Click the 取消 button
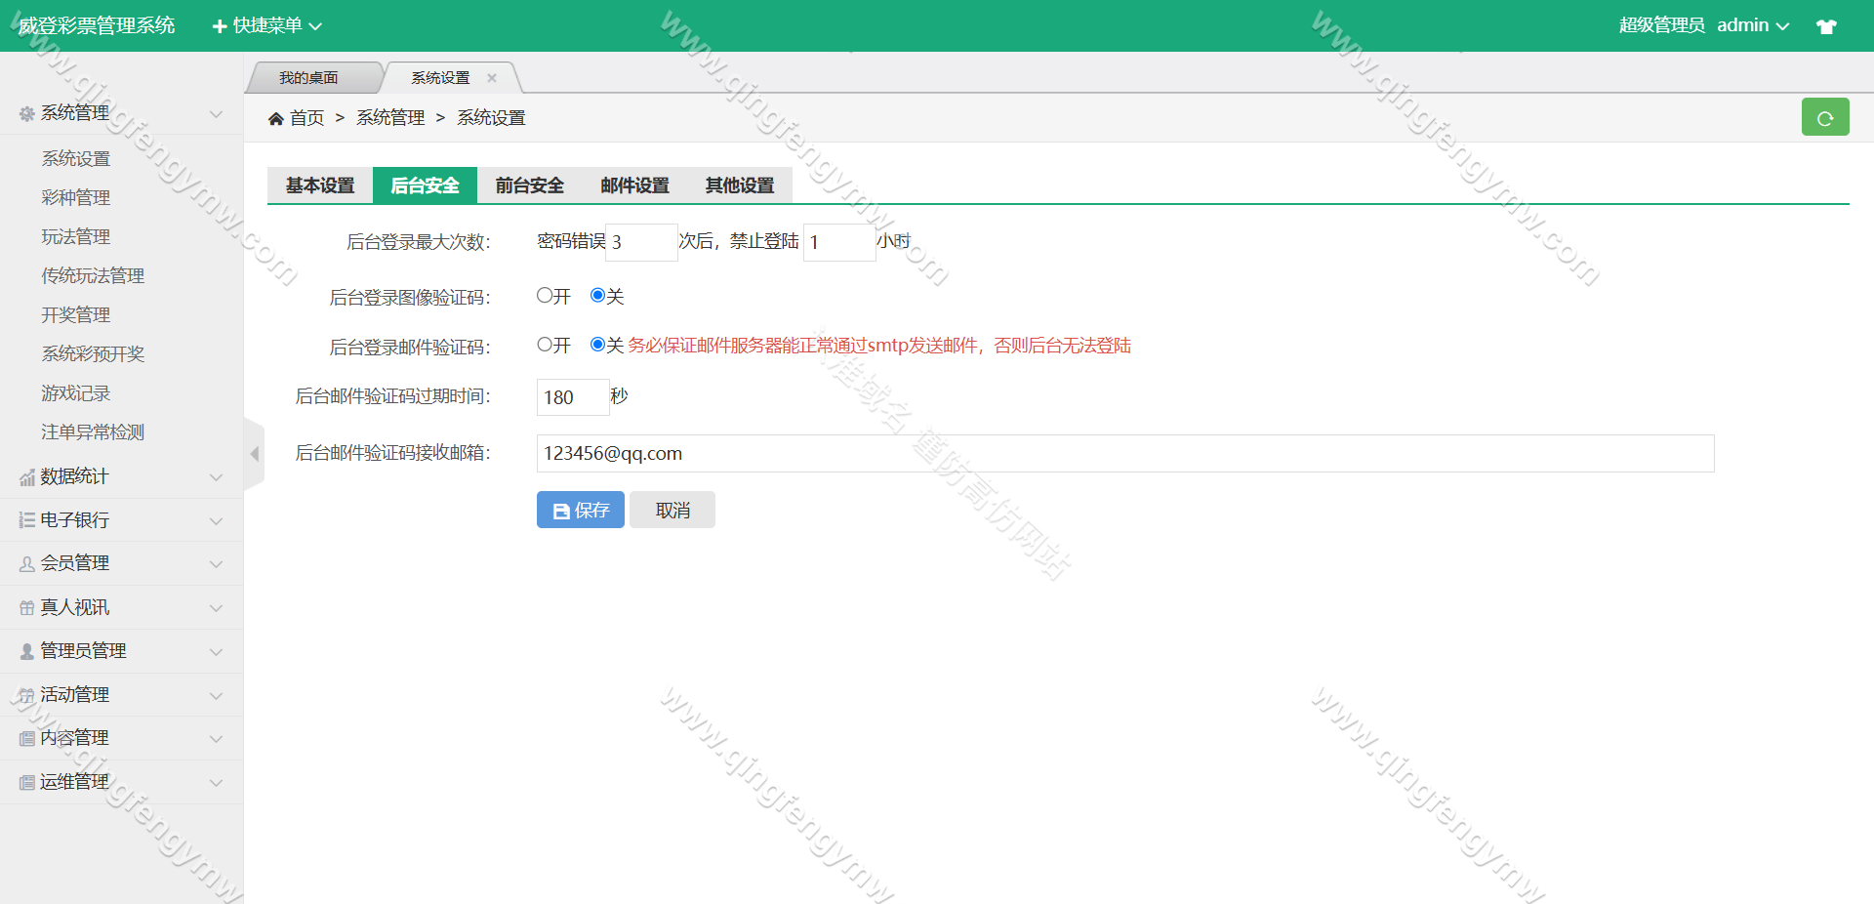The width and height of the screenshot is (1874, 904). tap(672, 510)
